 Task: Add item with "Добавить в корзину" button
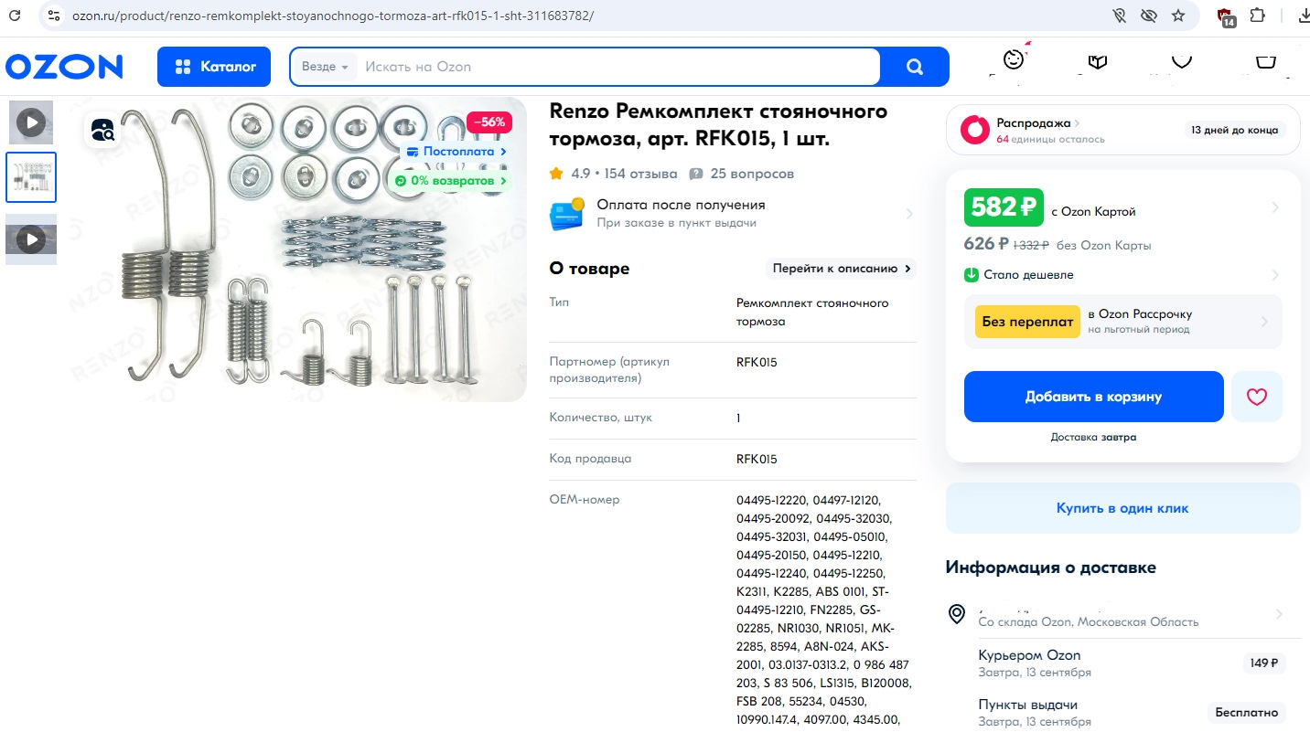click(x=1094, y=397)
